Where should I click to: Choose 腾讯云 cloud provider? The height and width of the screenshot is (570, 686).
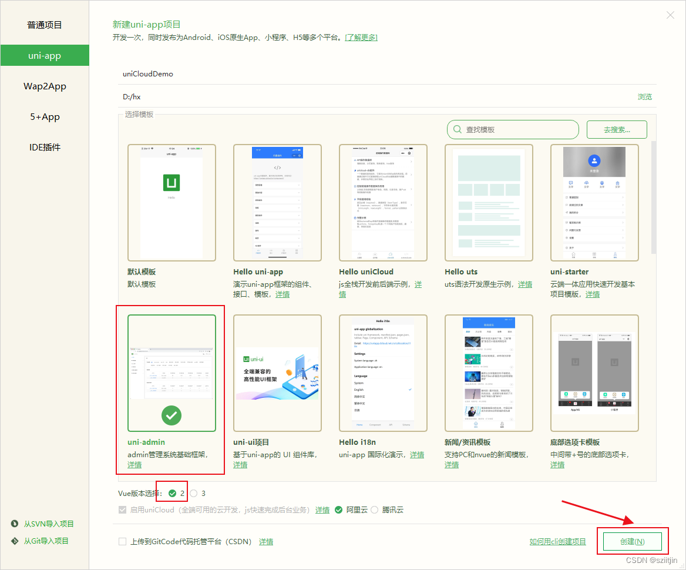tap(375, 510)
